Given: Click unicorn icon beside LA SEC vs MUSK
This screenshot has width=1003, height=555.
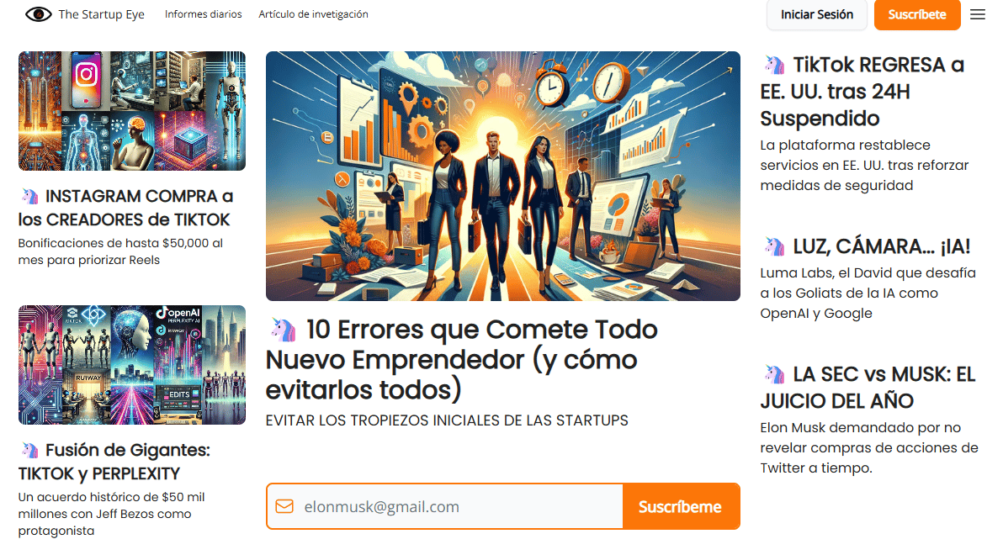Looking at the screenshot, I should 774,374.
